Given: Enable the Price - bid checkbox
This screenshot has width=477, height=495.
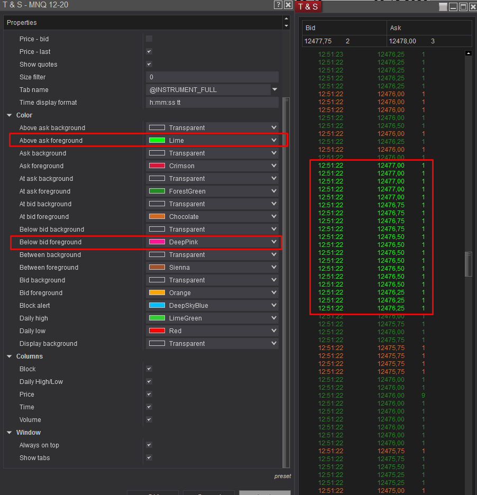Looking at the screenshot, I should click(x=149, y=39).
